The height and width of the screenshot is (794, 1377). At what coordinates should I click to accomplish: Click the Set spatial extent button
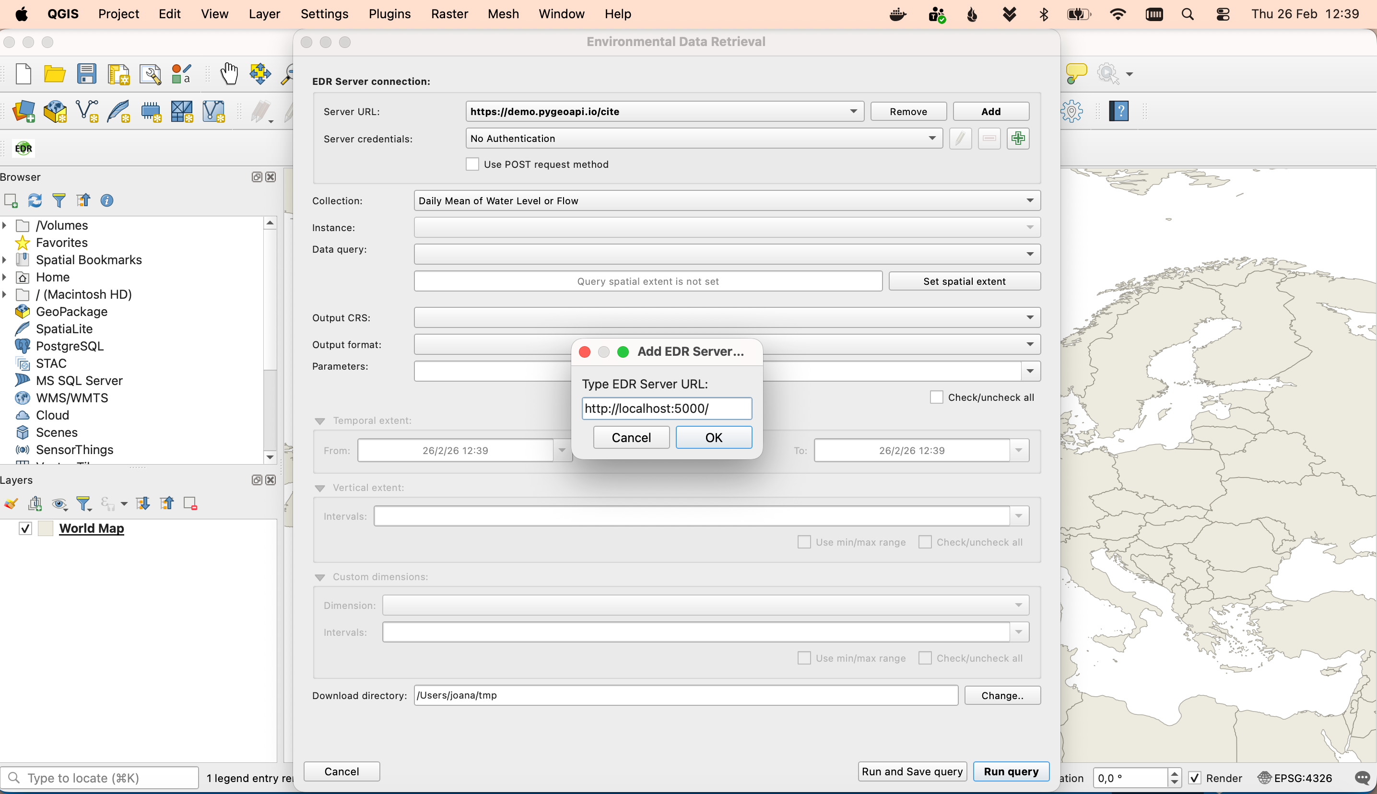click(x=964, y=281)
